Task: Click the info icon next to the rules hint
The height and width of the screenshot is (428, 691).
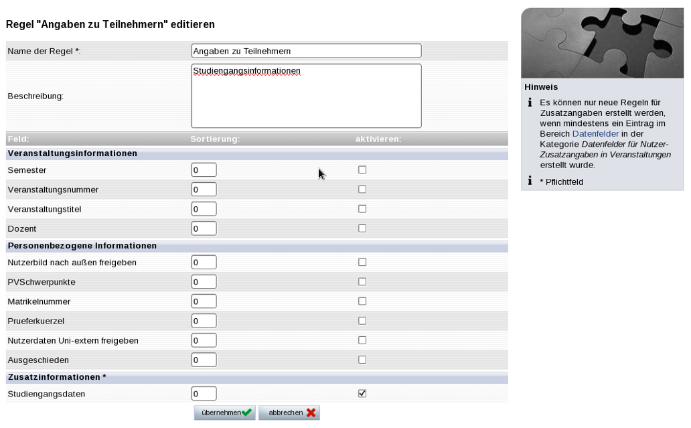Action: coord(530,102)
